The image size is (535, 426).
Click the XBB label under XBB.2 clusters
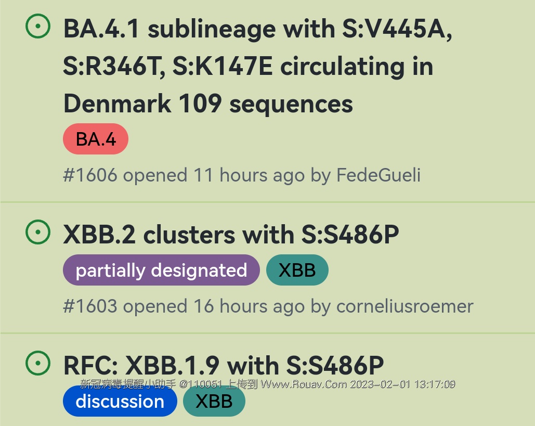[x=297, y=270]
